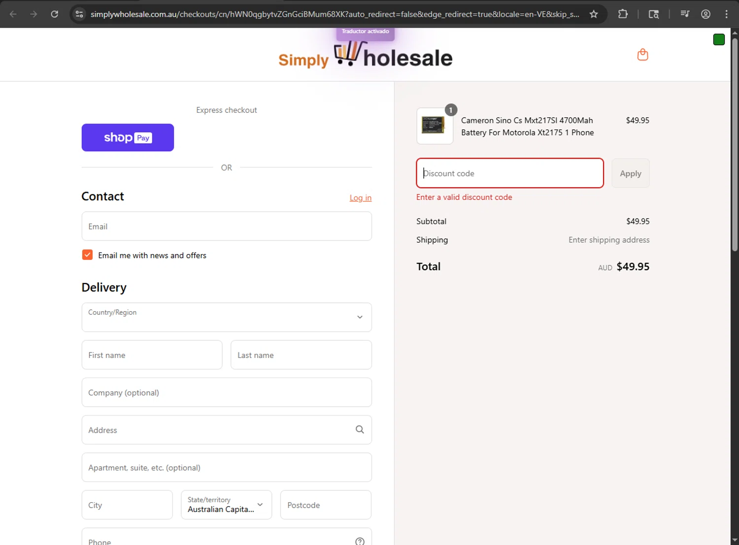View site information icon in address bar
Viewport: 739px width, 545px height.
coord(79,14)
